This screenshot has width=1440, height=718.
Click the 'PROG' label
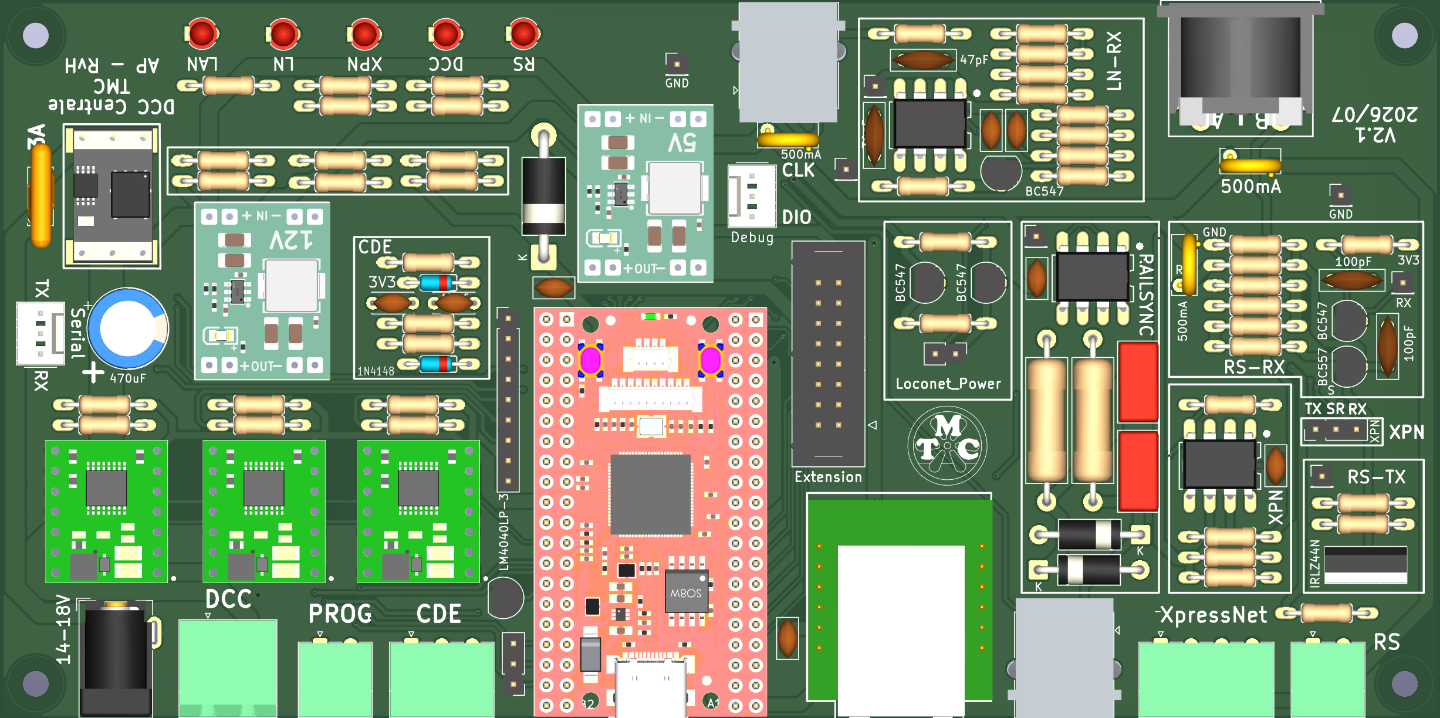coord(340,614)
